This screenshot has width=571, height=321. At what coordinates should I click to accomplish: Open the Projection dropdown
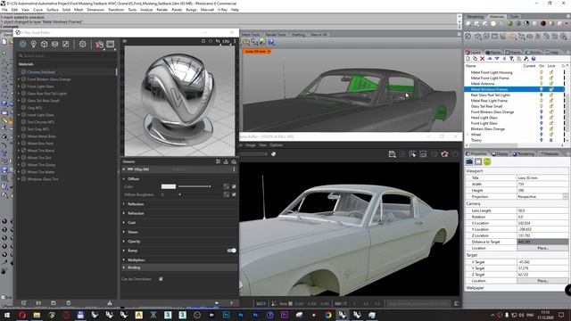tap(565, 196)
